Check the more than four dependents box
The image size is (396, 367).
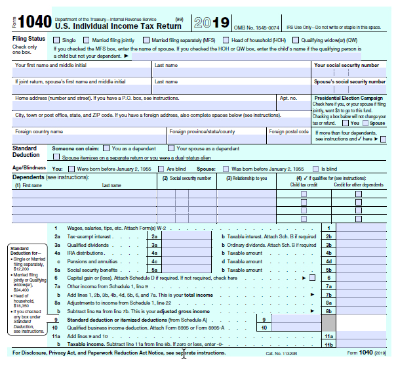tap(383, 139)
